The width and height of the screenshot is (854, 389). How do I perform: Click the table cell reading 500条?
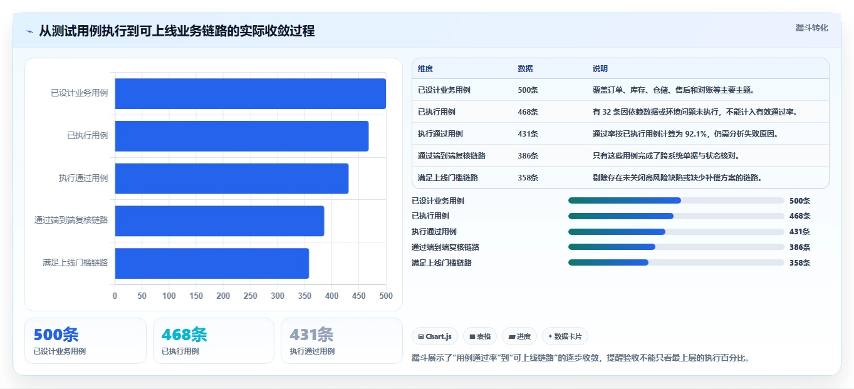528,90
